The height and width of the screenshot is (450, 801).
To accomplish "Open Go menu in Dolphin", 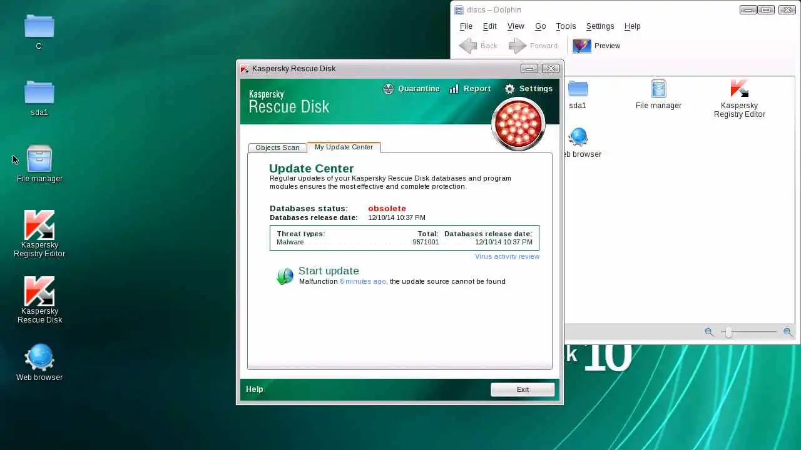I will coord(540,26).
